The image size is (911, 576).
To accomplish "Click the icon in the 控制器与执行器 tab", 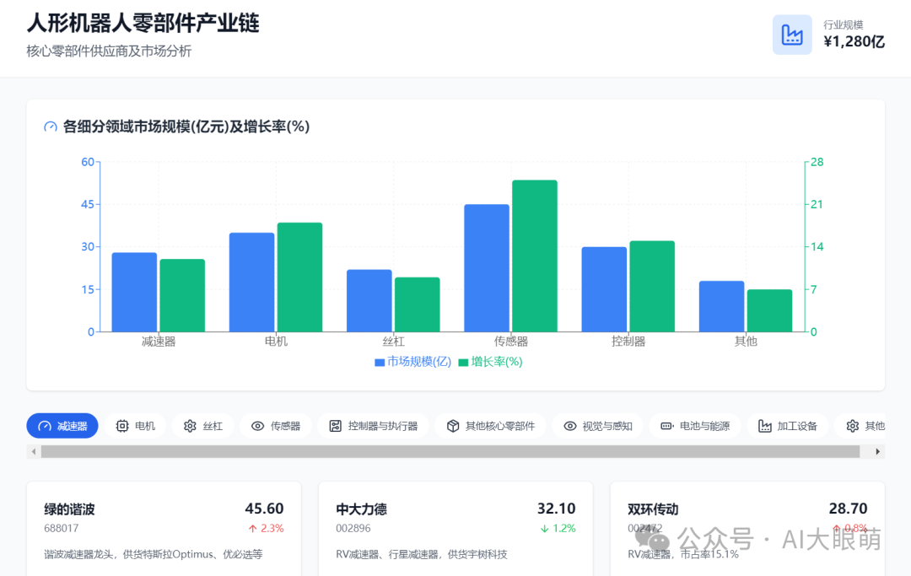I will click(335, 426).
